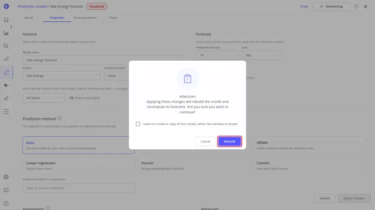Close the model editor with the X icon
The image size is (375, 210).
click(x=366, y=7)
